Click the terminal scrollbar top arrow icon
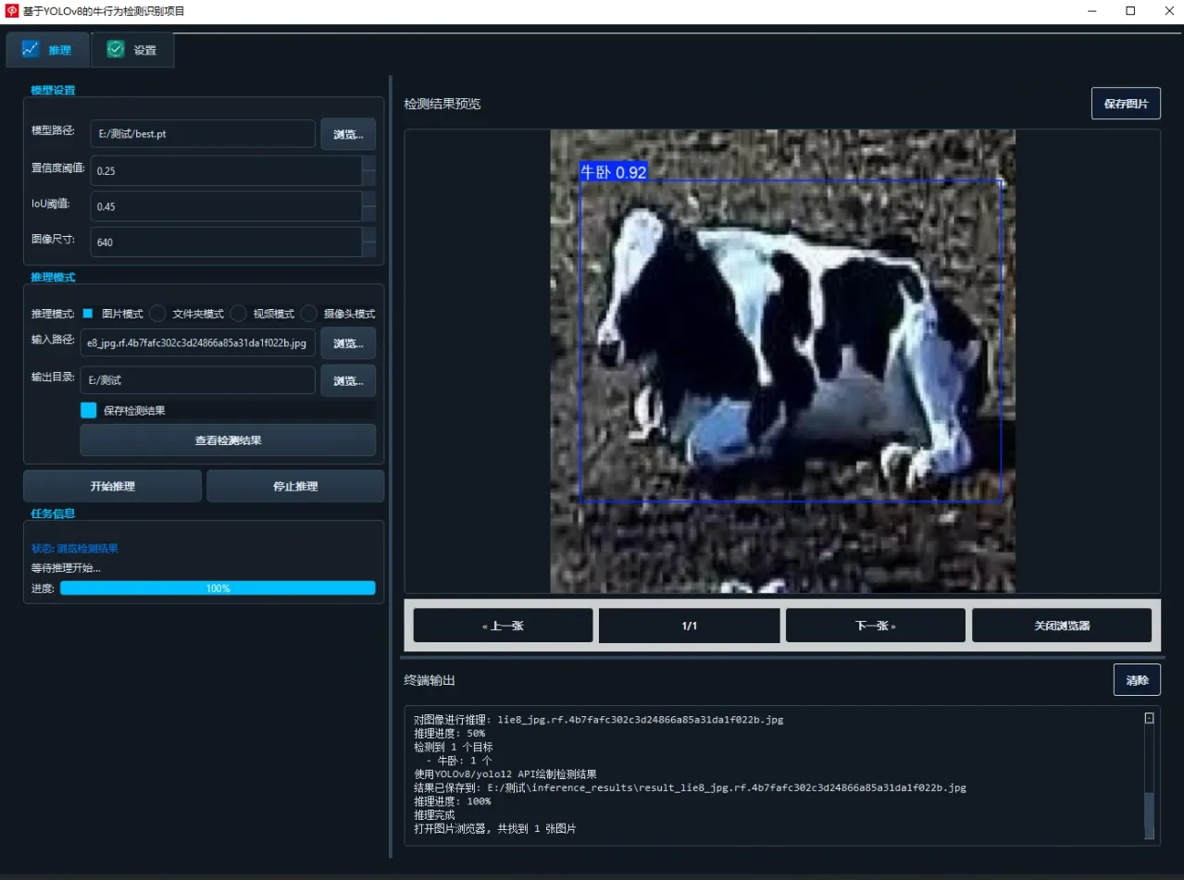Image resolution: width=1184 pixels, height=880 pixels. coord(1149,718)
